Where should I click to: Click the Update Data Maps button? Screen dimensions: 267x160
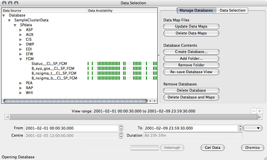coord(191,26)
